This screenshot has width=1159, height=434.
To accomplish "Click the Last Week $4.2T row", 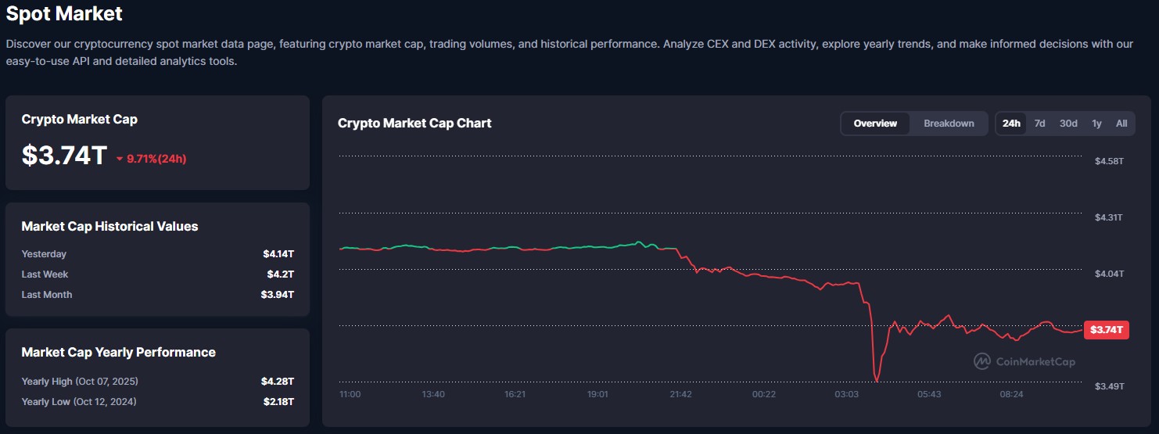I will pos(157,274).
